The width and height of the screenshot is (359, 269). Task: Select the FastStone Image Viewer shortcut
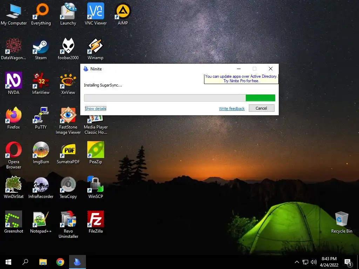click(68, 121)
